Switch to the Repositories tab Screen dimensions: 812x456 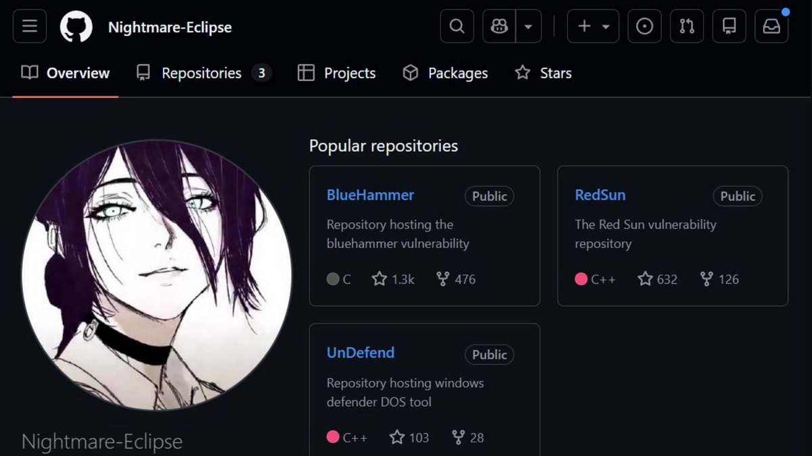(203, 73)
